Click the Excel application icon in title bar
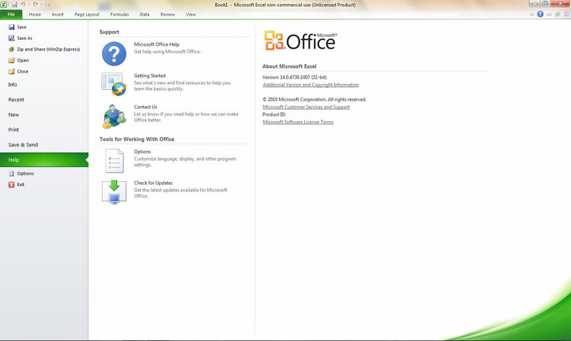571x341 pixels. click(x=4, y=4)
